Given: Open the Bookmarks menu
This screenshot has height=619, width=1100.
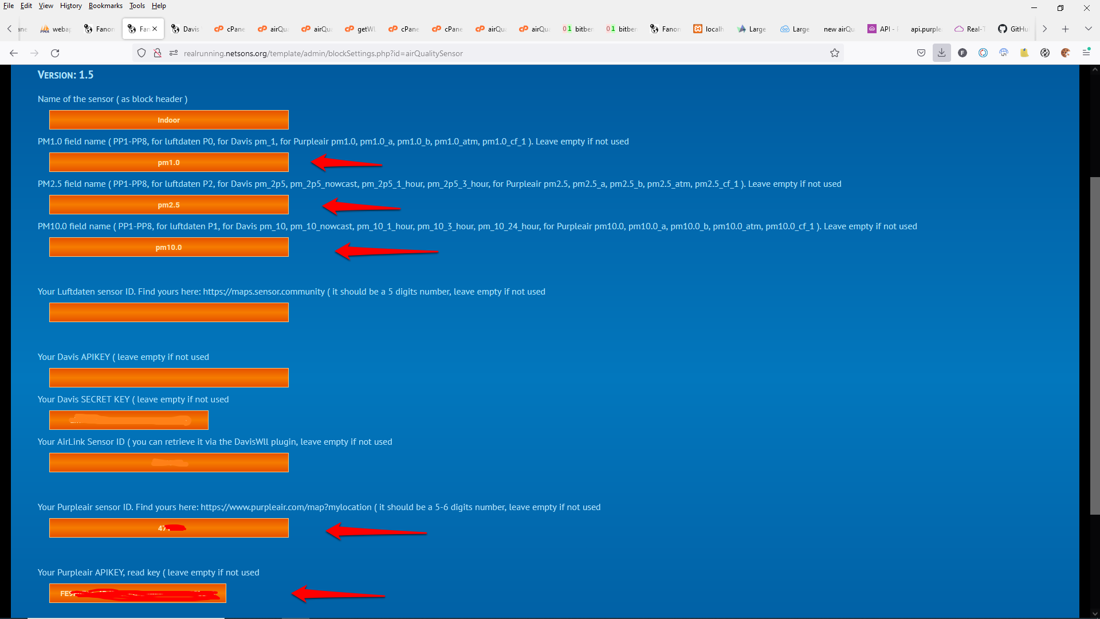Looking at the screenshot, I should coord(105,6).
